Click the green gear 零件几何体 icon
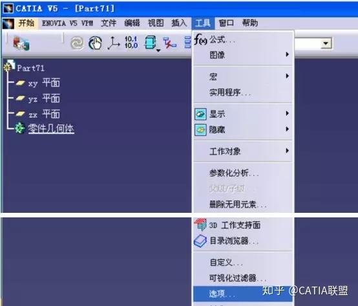 coord(20,128)
